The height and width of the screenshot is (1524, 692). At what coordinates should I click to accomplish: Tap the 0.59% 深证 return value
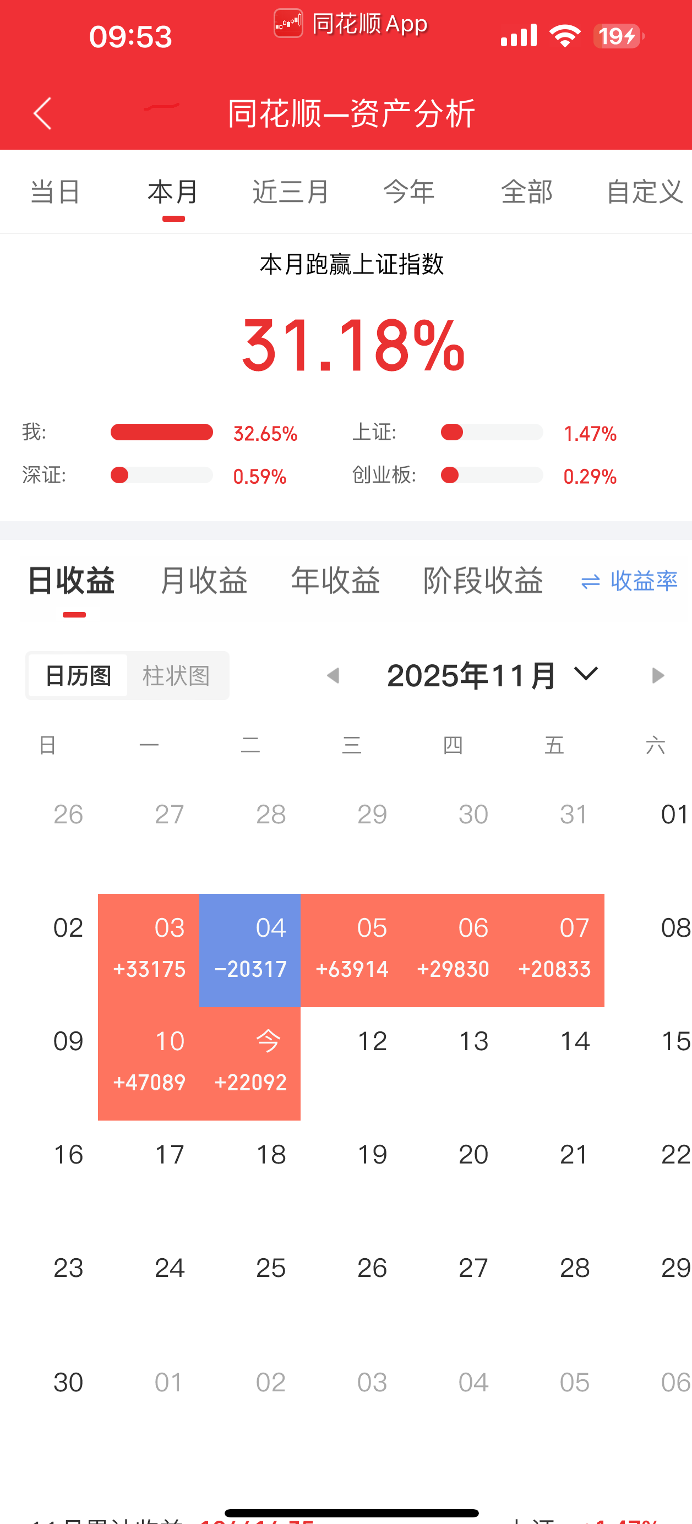(260, 476)
